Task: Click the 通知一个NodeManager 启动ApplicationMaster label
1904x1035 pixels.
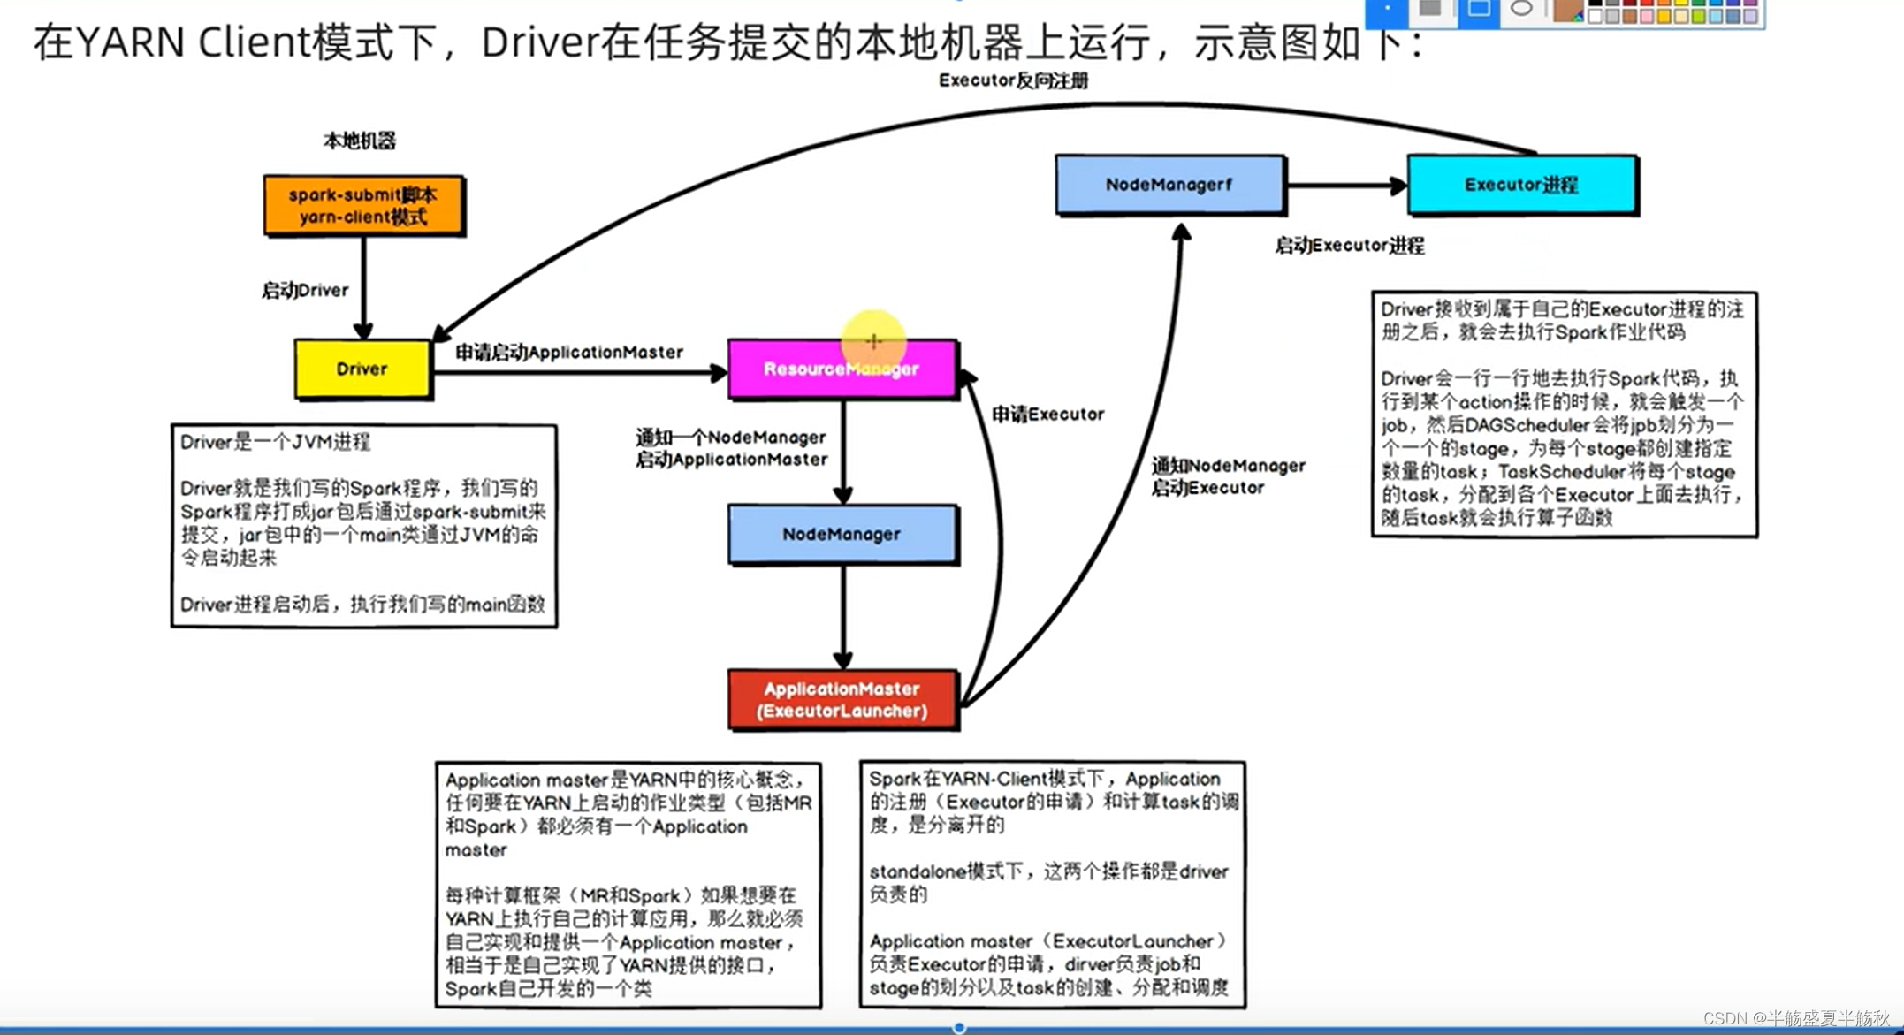Action: [x=731, y=448]
